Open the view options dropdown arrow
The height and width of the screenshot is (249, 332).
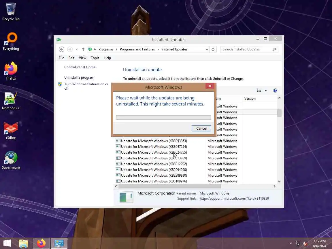coord(266,90)
